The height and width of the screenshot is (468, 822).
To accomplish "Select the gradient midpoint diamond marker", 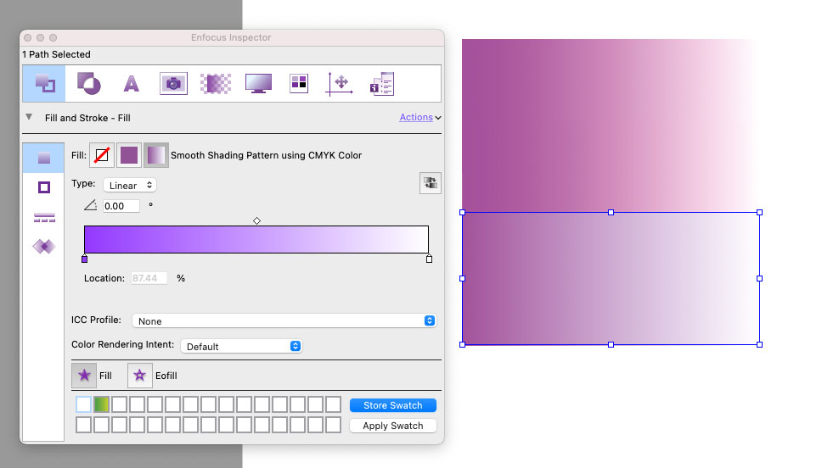I will [256, 221].
